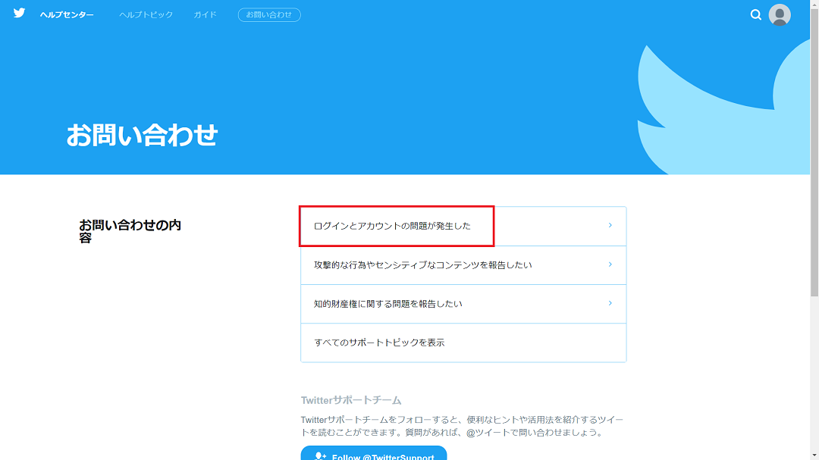Expand the login and account issue chevron

[x=610, y=225]
